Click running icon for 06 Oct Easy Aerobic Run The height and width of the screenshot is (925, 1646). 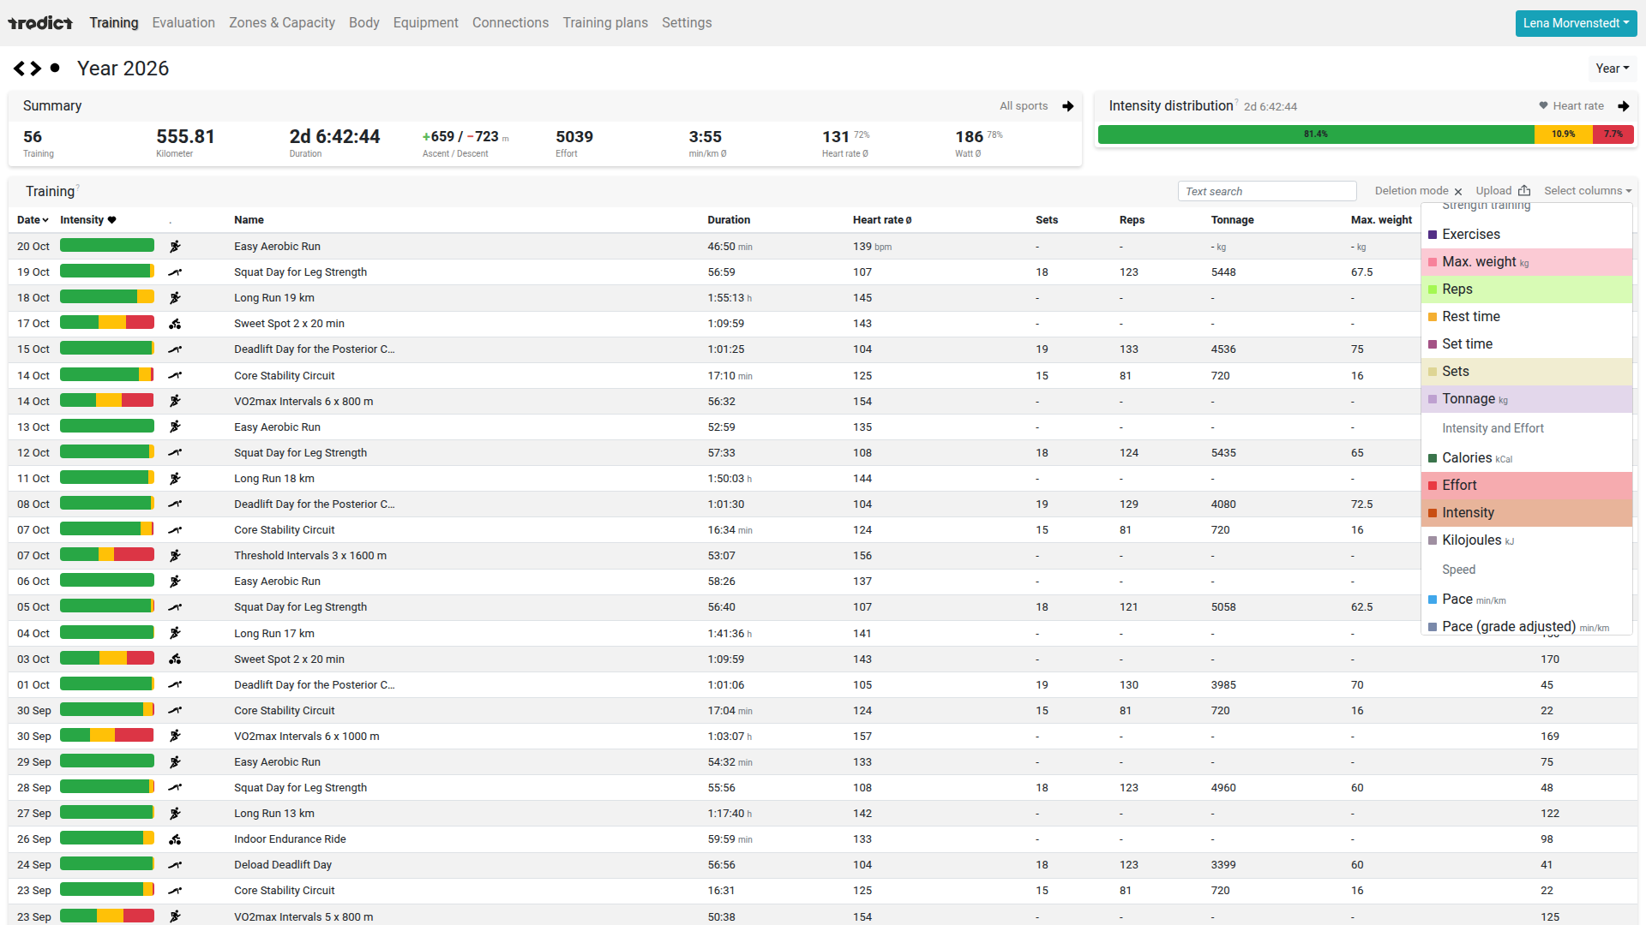click(175, 582)
